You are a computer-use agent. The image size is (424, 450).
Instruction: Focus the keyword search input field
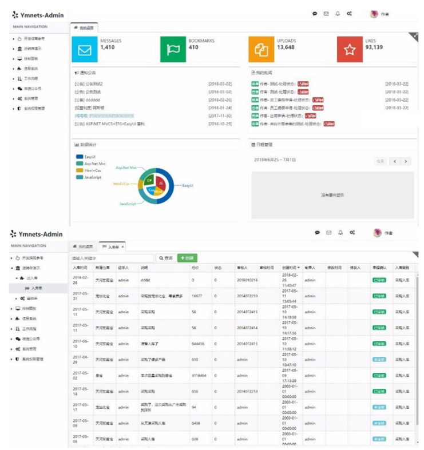pos(112,258)
